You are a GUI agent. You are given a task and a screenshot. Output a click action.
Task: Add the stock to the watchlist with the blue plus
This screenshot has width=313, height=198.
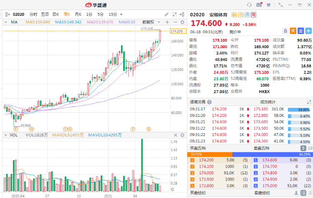(x=308, y=31)
